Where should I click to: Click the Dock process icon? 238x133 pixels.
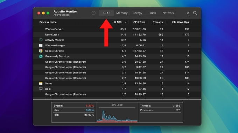pyautogui.click(x=41, y=89)
